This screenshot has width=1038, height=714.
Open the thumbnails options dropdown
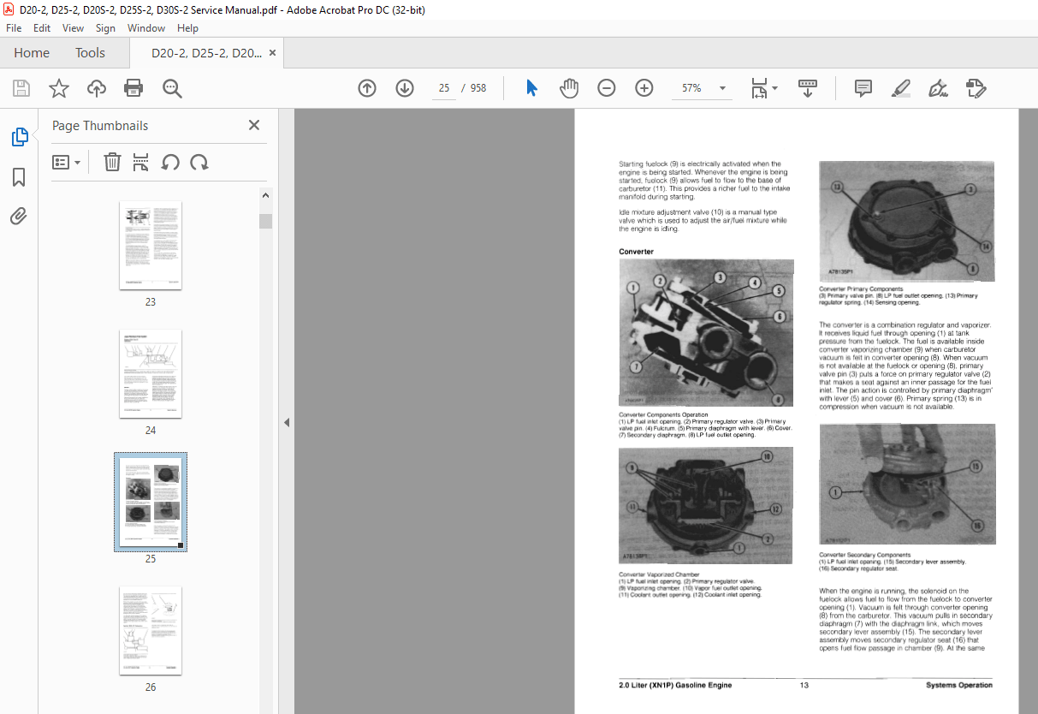tap(67, 162)
